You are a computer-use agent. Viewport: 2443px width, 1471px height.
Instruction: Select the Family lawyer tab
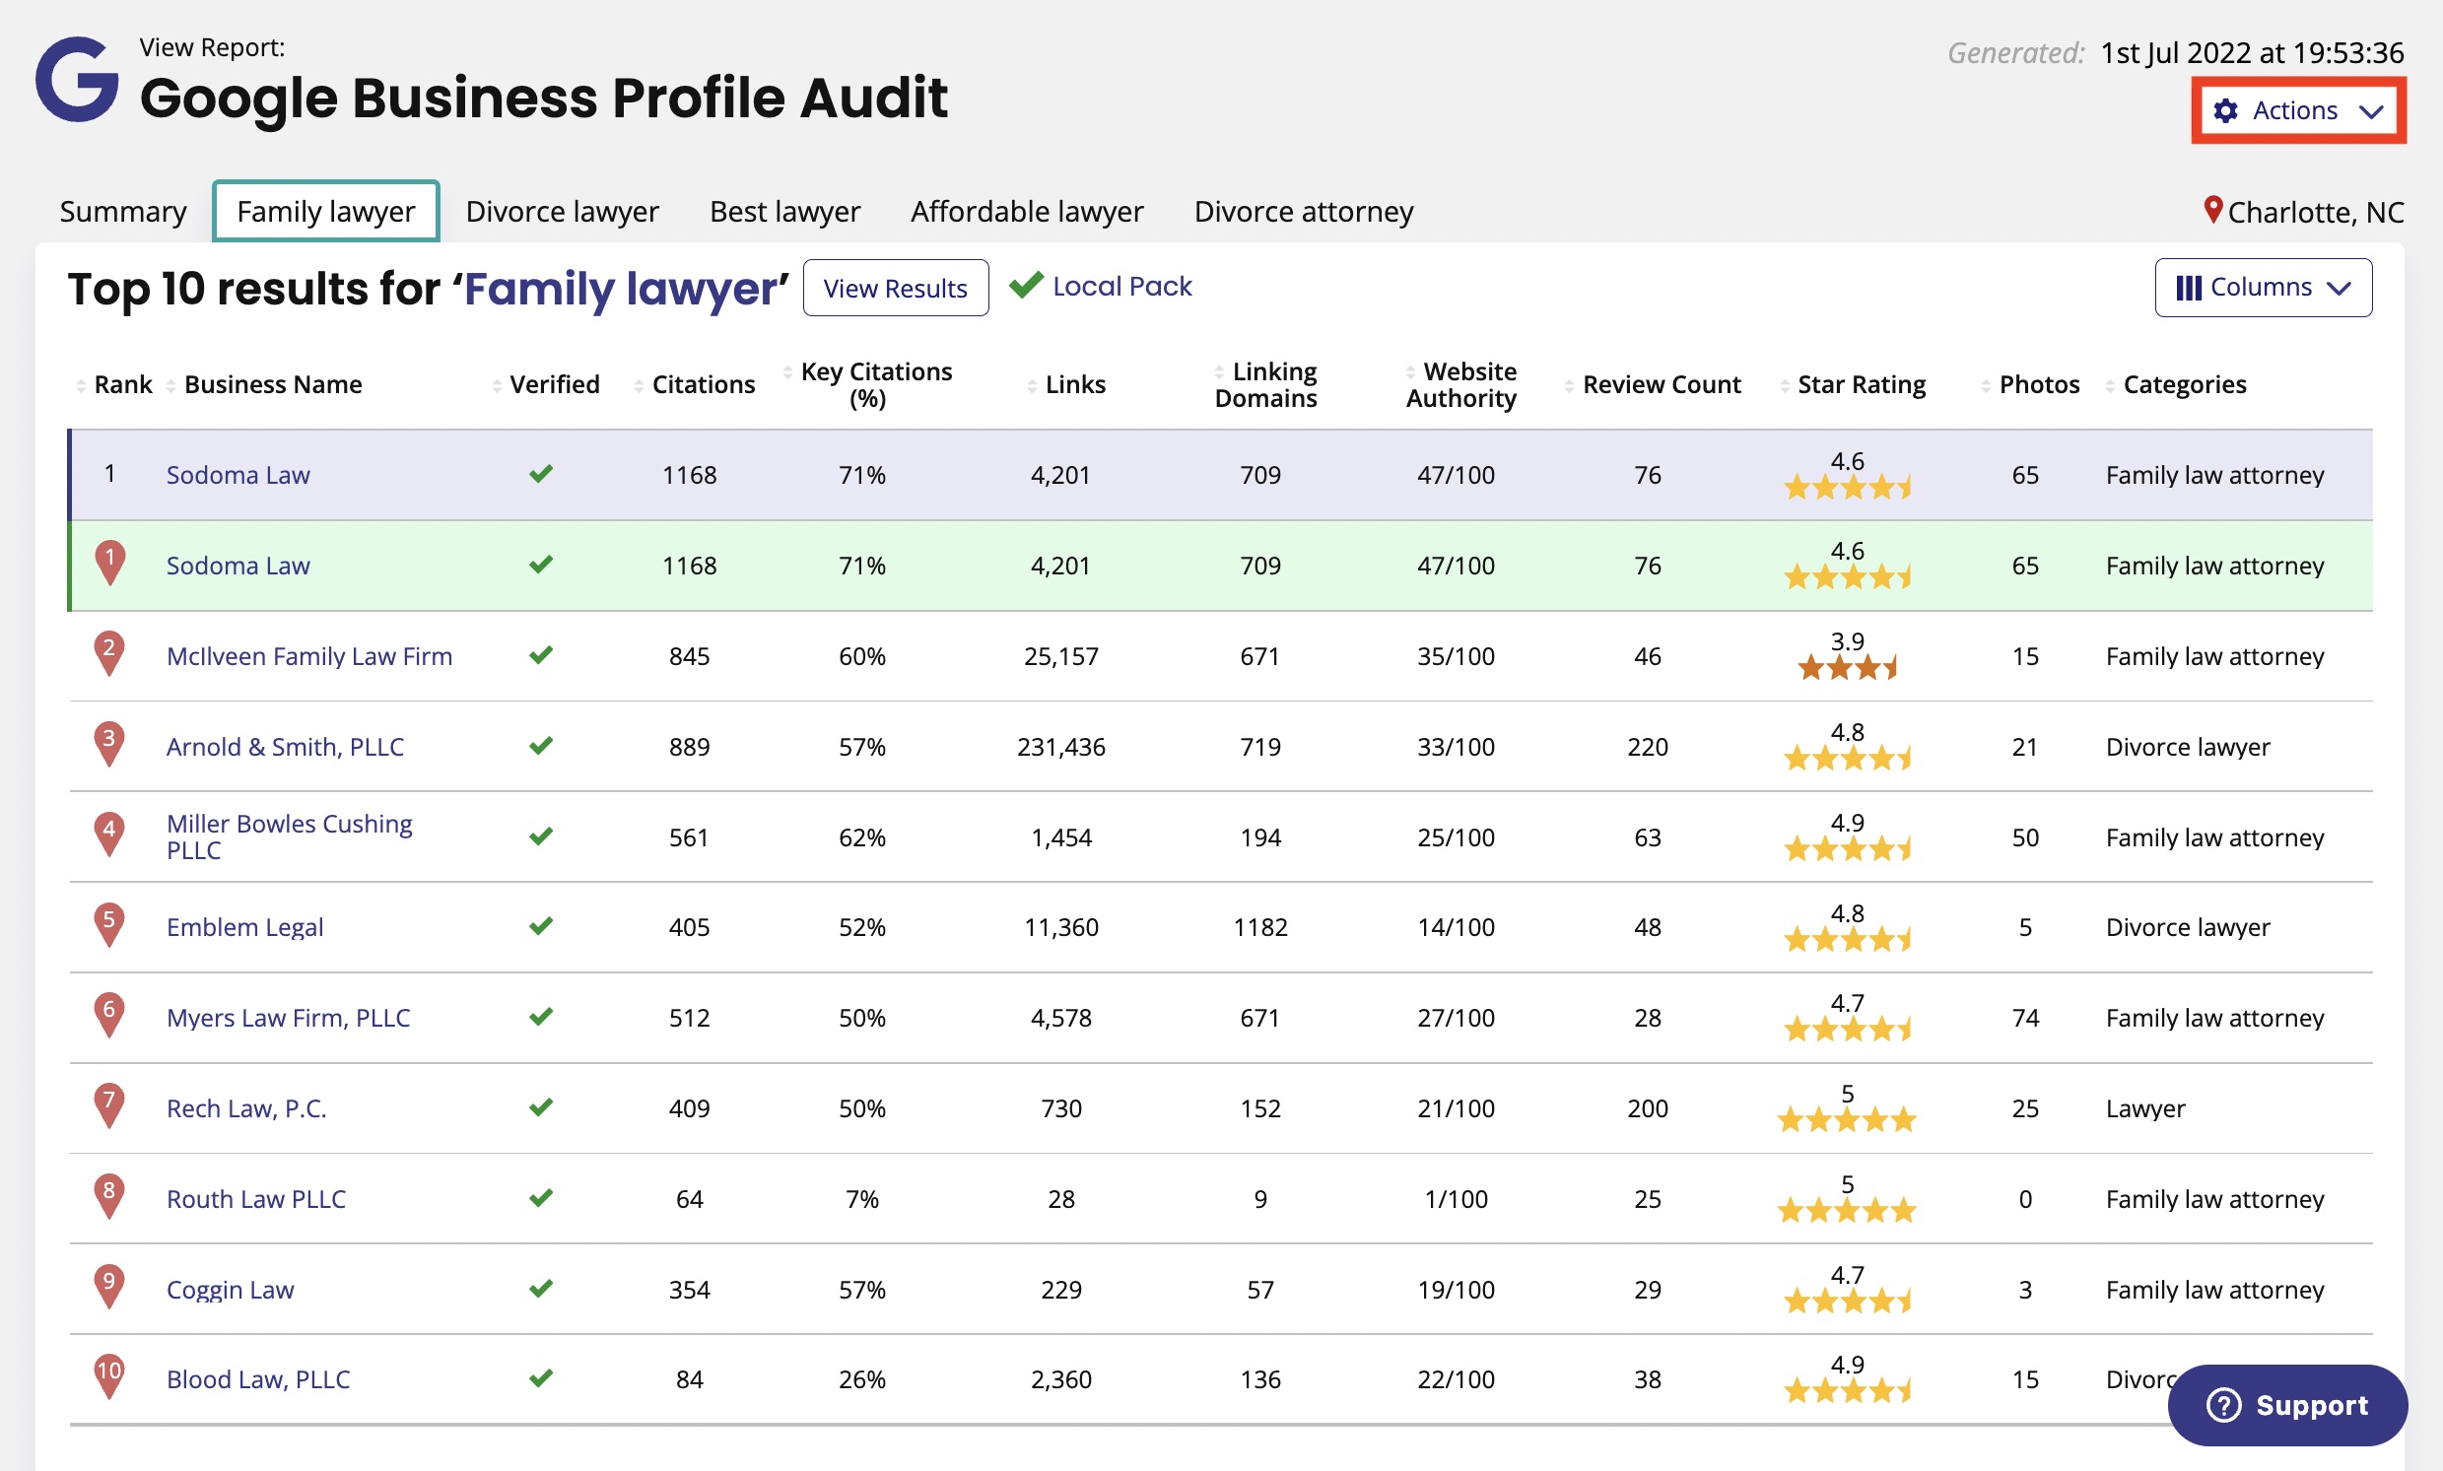(x=326, y=211)
